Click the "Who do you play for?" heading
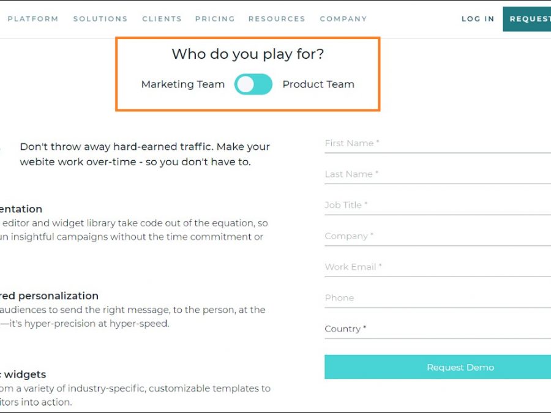 click(248, 54)
